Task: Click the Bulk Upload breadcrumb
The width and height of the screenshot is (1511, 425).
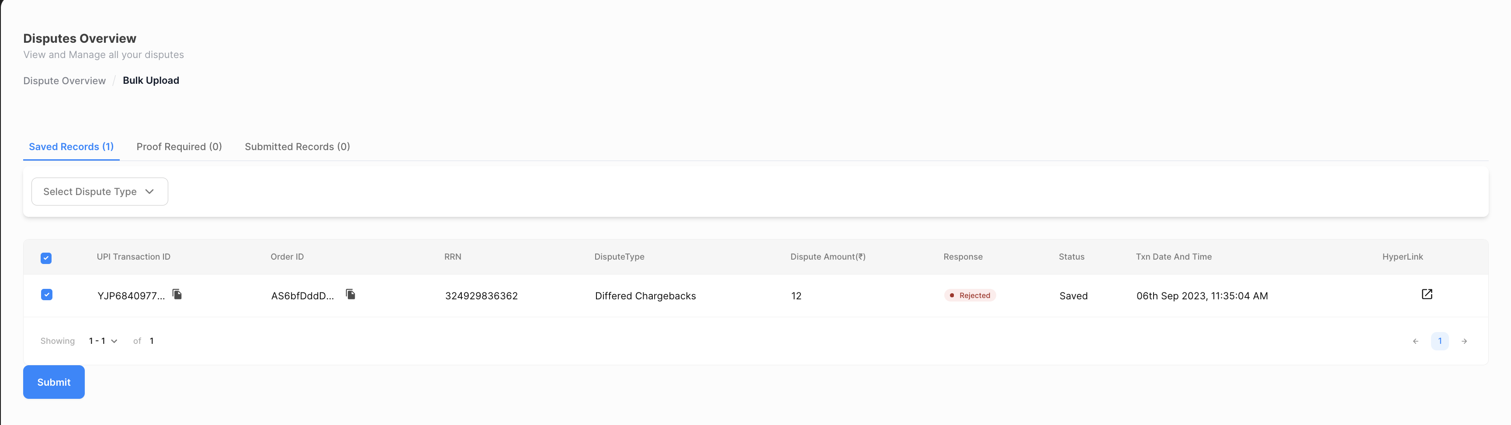Action: (151, 81)
